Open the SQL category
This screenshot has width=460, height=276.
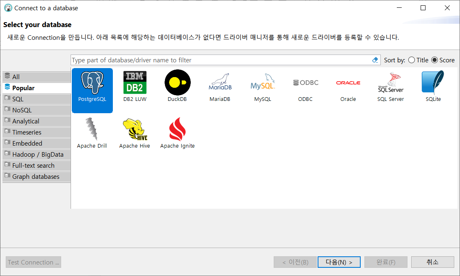point(37,99)
